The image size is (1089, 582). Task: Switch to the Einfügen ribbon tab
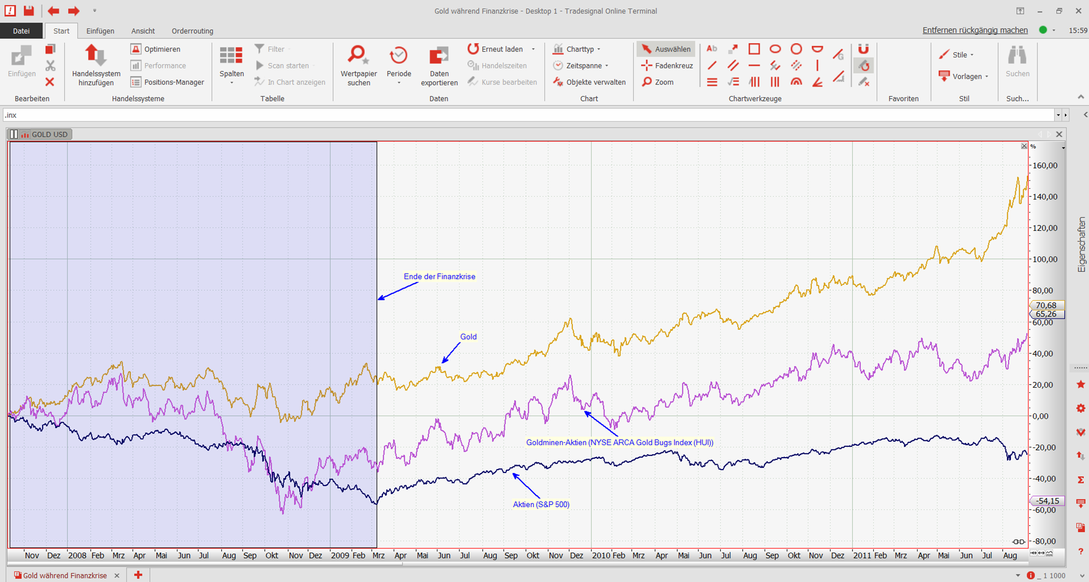100,31
